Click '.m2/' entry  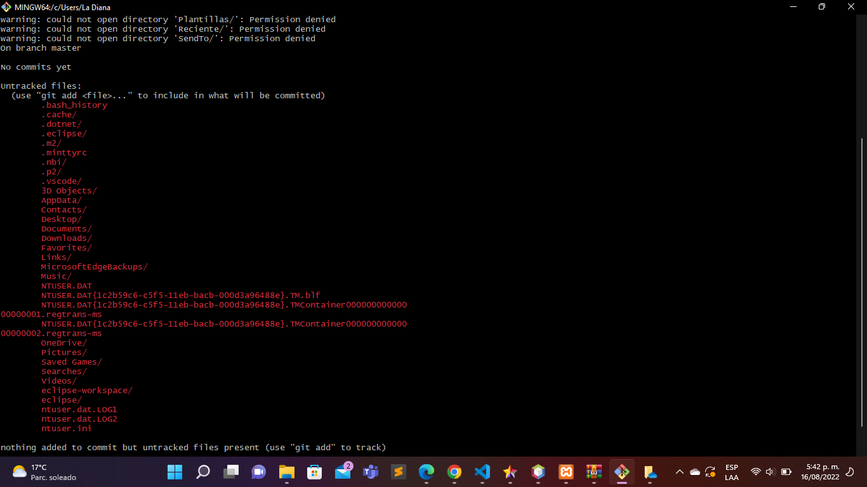coord(51,143)
